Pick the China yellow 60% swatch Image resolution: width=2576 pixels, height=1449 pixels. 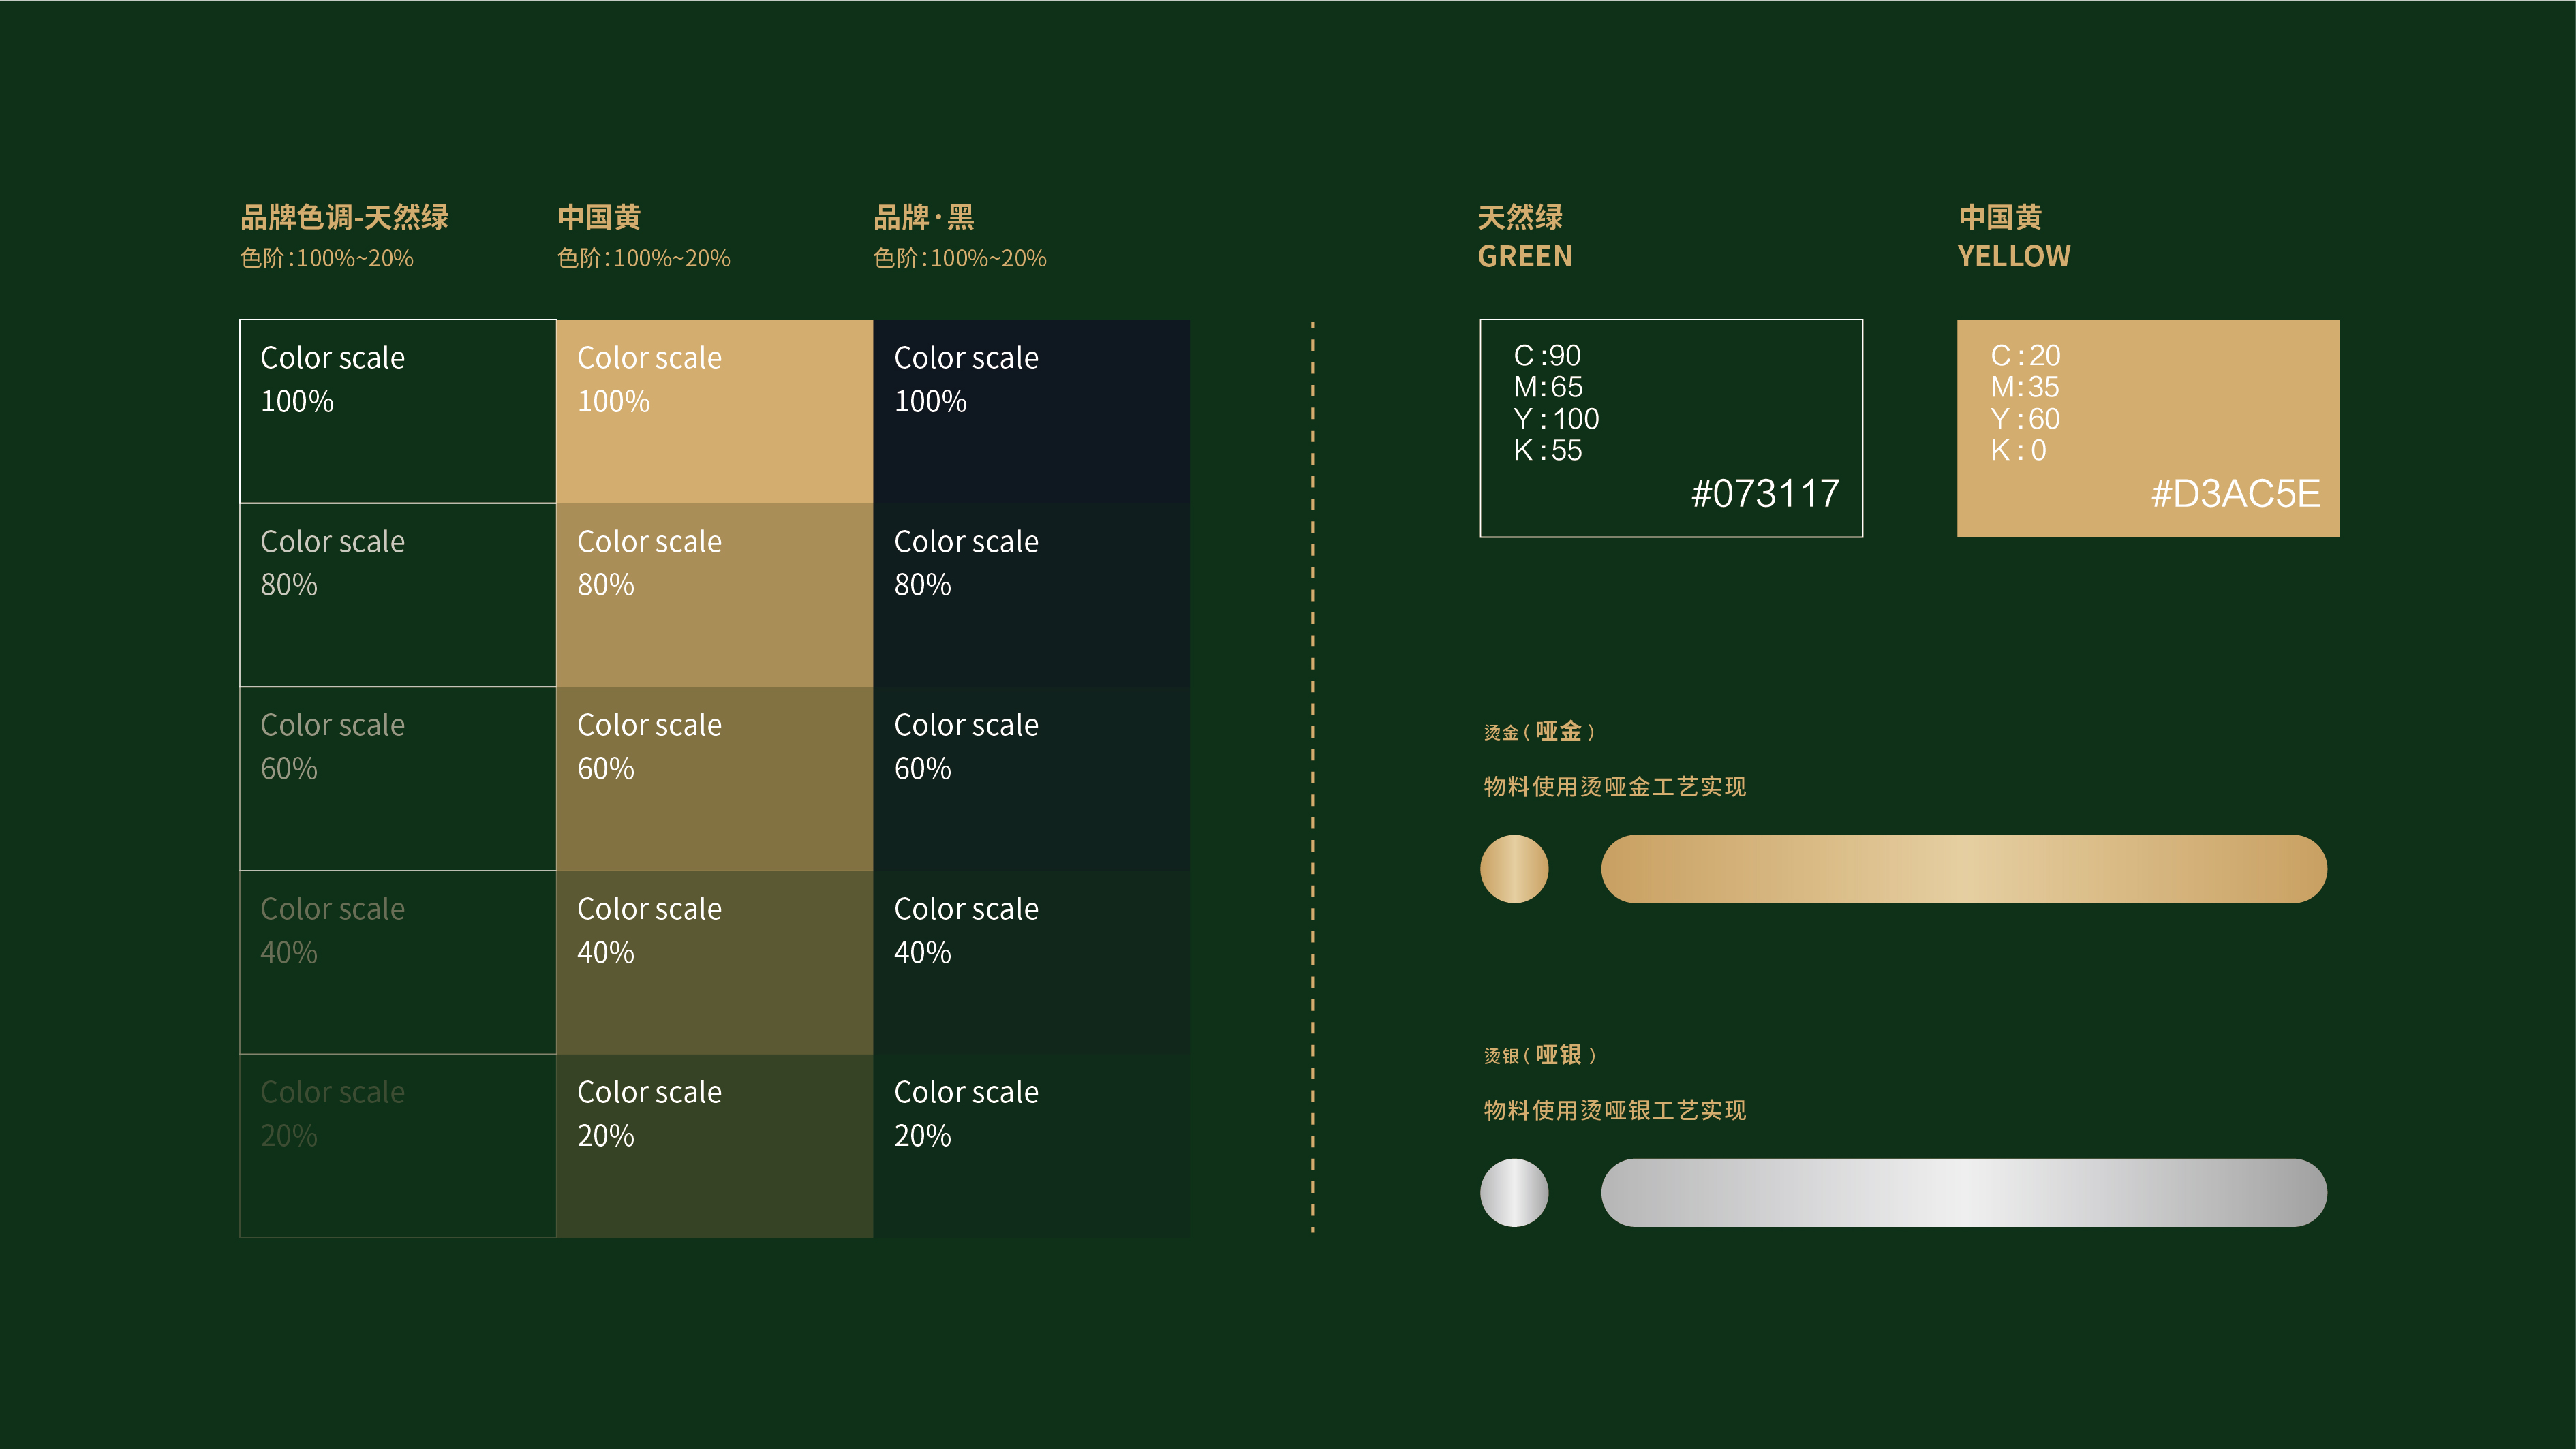[714, 779]
